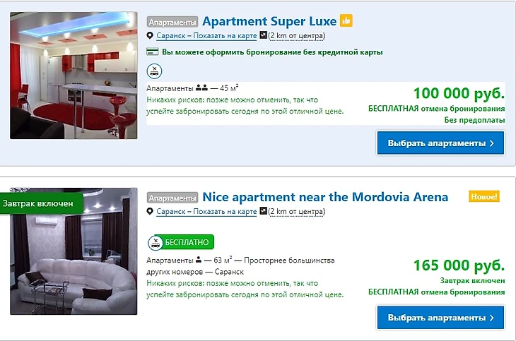Show Apartment Super Luxe on the map of Саранск

pos(206,35)
